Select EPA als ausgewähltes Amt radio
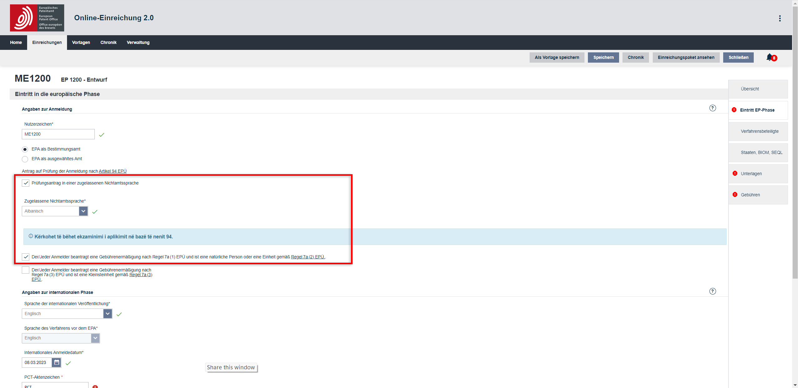Screen dimensions: 798x388 [x=25, y=159]
